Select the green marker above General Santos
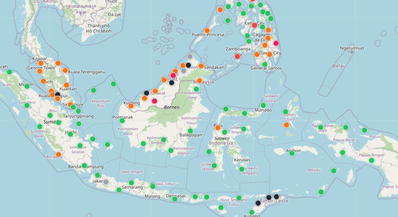 click(x=265, y=64)
